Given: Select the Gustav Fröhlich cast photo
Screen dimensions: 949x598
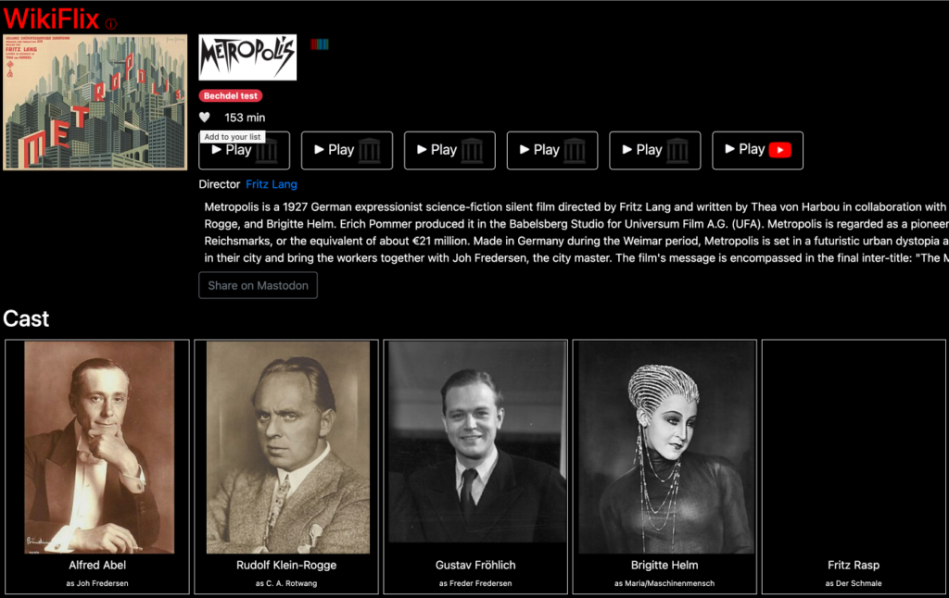Looking at the screenshot, I should click(475, 442).
